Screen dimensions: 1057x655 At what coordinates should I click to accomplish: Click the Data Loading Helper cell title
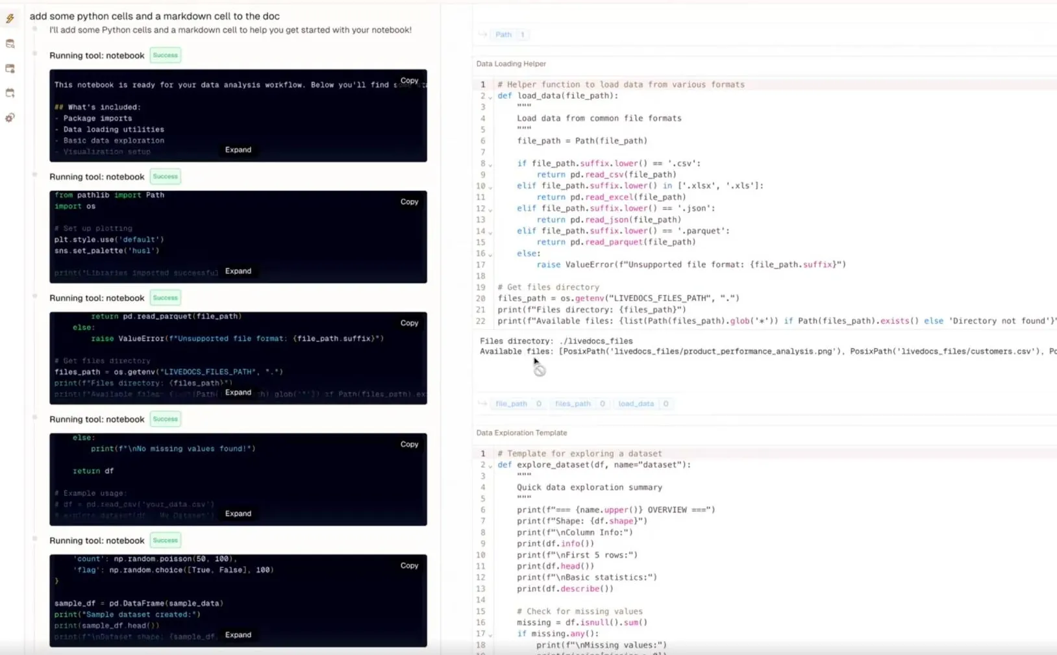(511, 64)
